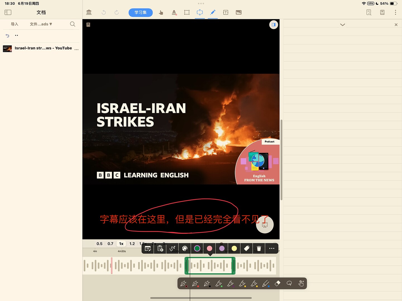The width and height of the screenshot is (402, 301).
Task: Select the image insert tool
Action: [x=239, y=12]
